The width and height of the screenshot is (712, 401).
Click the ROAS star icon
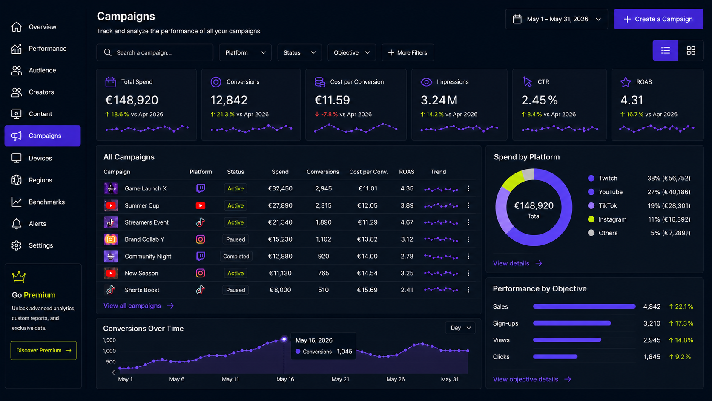(626, 82)
